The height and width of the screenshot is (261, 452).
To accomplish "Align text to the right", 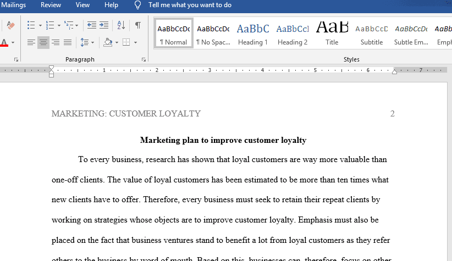I will tap(56, 43).
